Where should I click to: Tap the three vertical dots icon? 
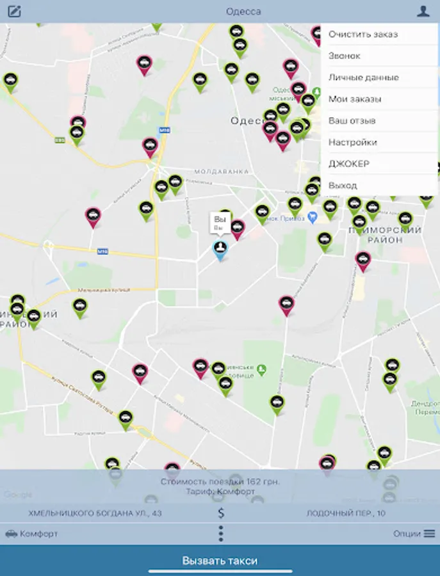tap(220, 534)
